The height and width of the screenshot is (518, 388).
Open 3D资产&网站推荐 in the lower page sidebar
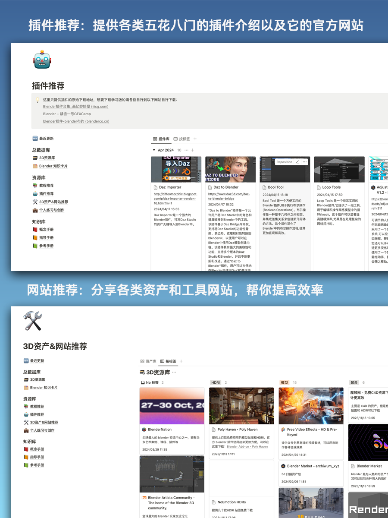41,422
